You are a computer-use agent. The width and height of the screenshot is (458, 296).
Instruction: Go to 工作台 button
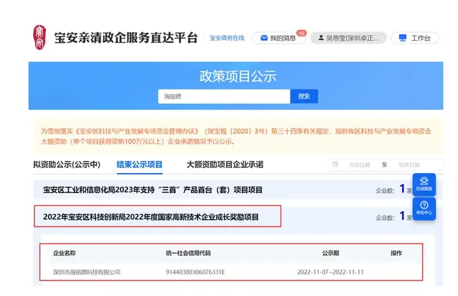click(x=415, y=38)
